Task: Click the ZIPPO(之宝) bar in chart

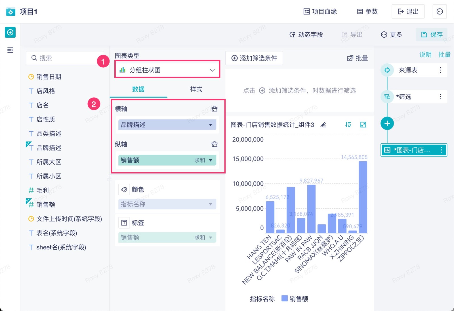Action: [x=363, y=197]
